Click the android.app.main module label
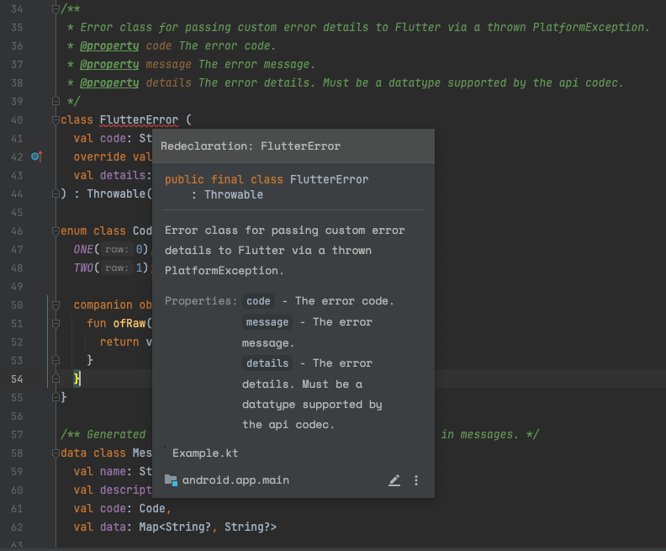666x551 pixels. 235,480
